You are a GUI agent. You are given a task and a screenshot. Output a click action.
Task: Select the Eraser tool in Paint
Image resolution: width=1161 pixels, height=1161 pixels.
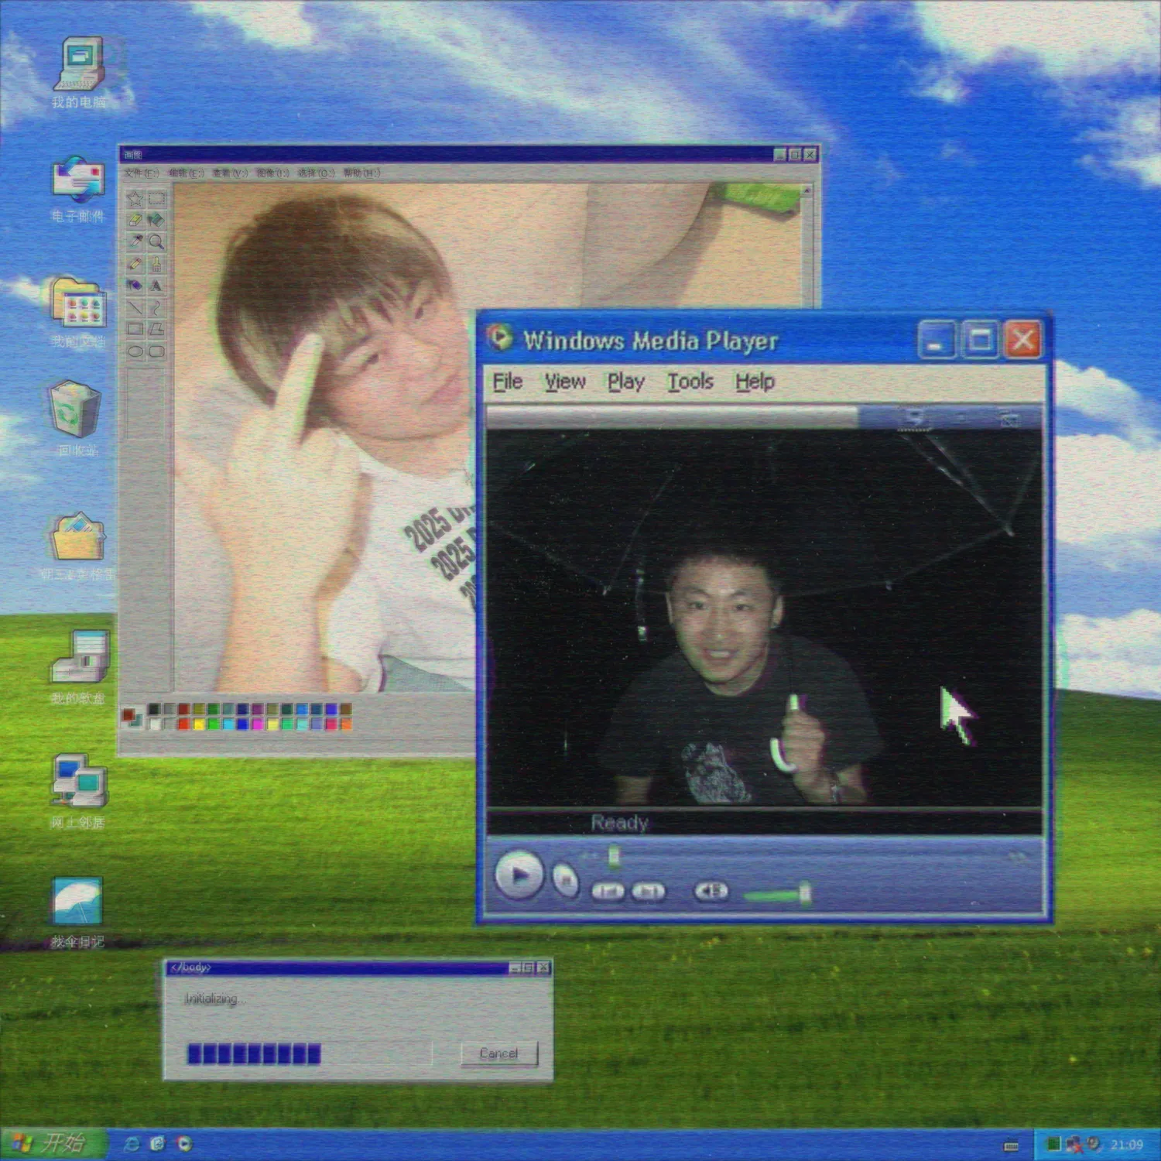coord(135,221)
